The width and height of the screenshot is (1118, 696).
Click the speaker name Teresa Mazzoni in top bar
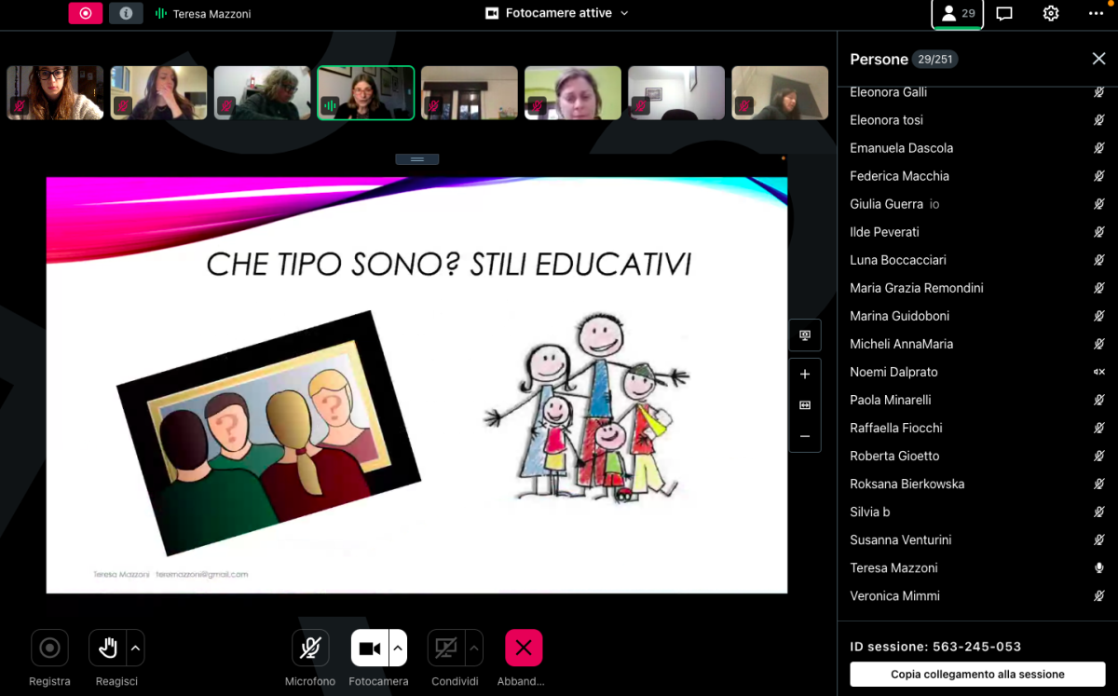211,14
